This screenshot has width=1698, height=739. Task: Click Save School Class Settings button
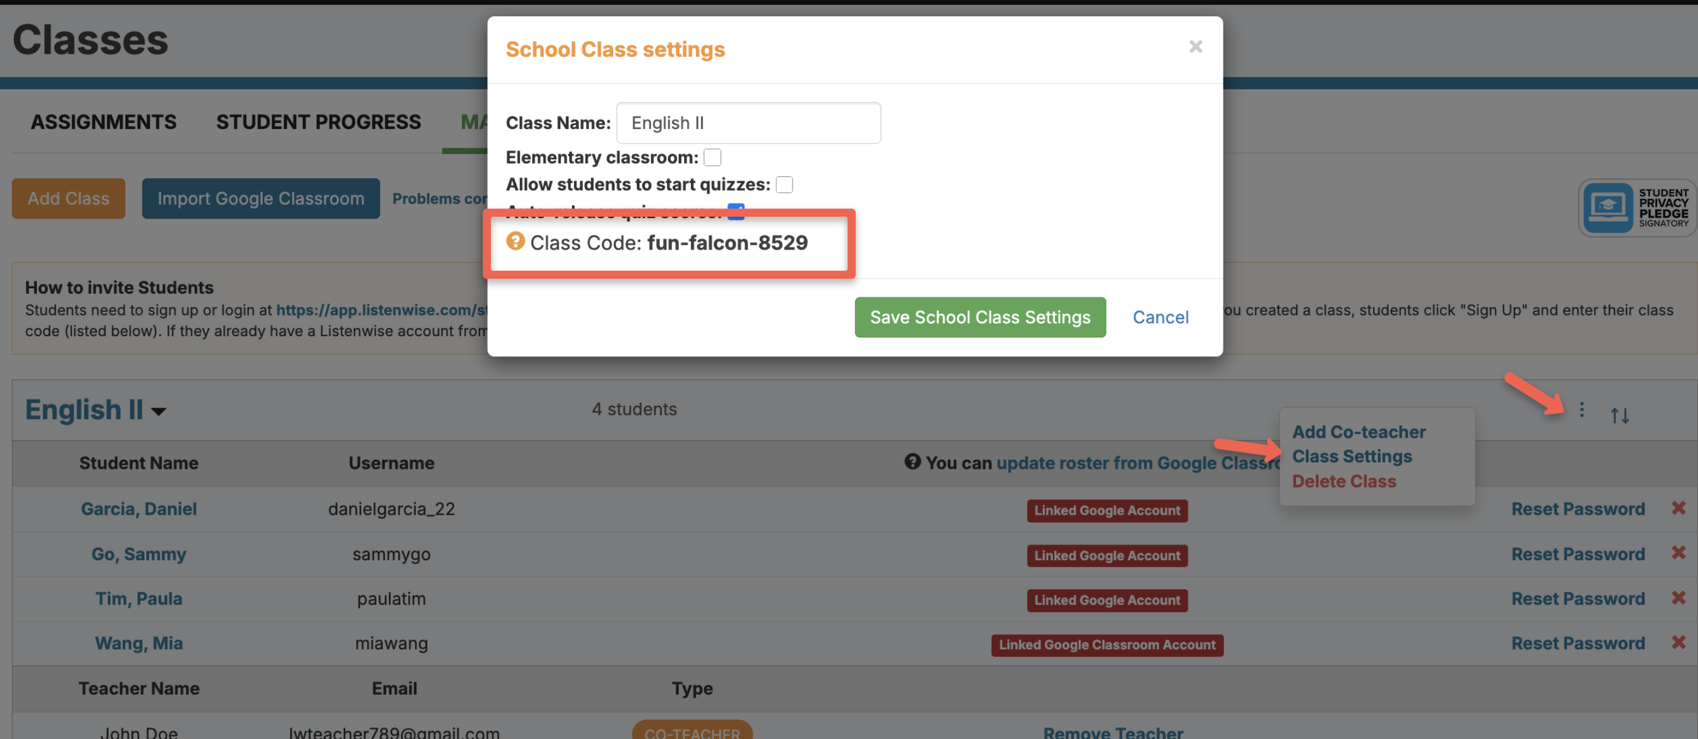979,317
